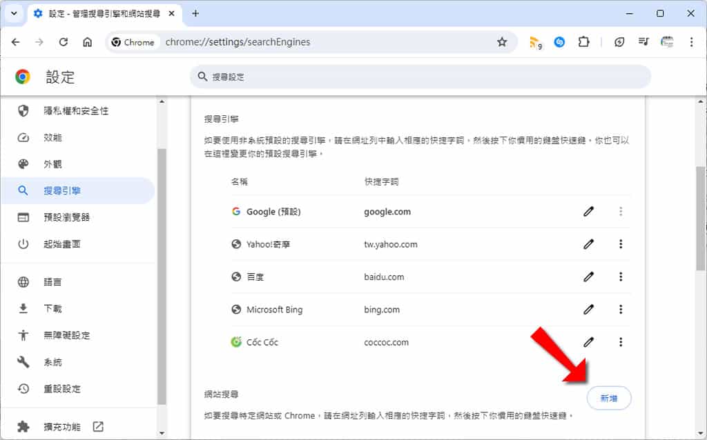Click the Microsoft Bing engine name

pos(275,310)
